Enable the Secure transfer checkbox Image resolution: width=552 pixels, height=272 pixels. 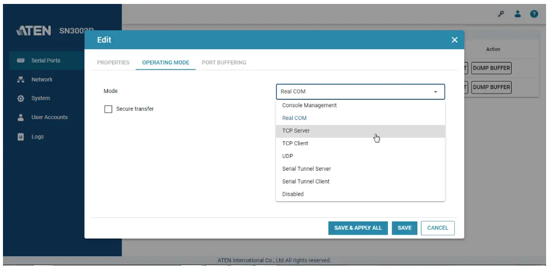pos(108,109)
